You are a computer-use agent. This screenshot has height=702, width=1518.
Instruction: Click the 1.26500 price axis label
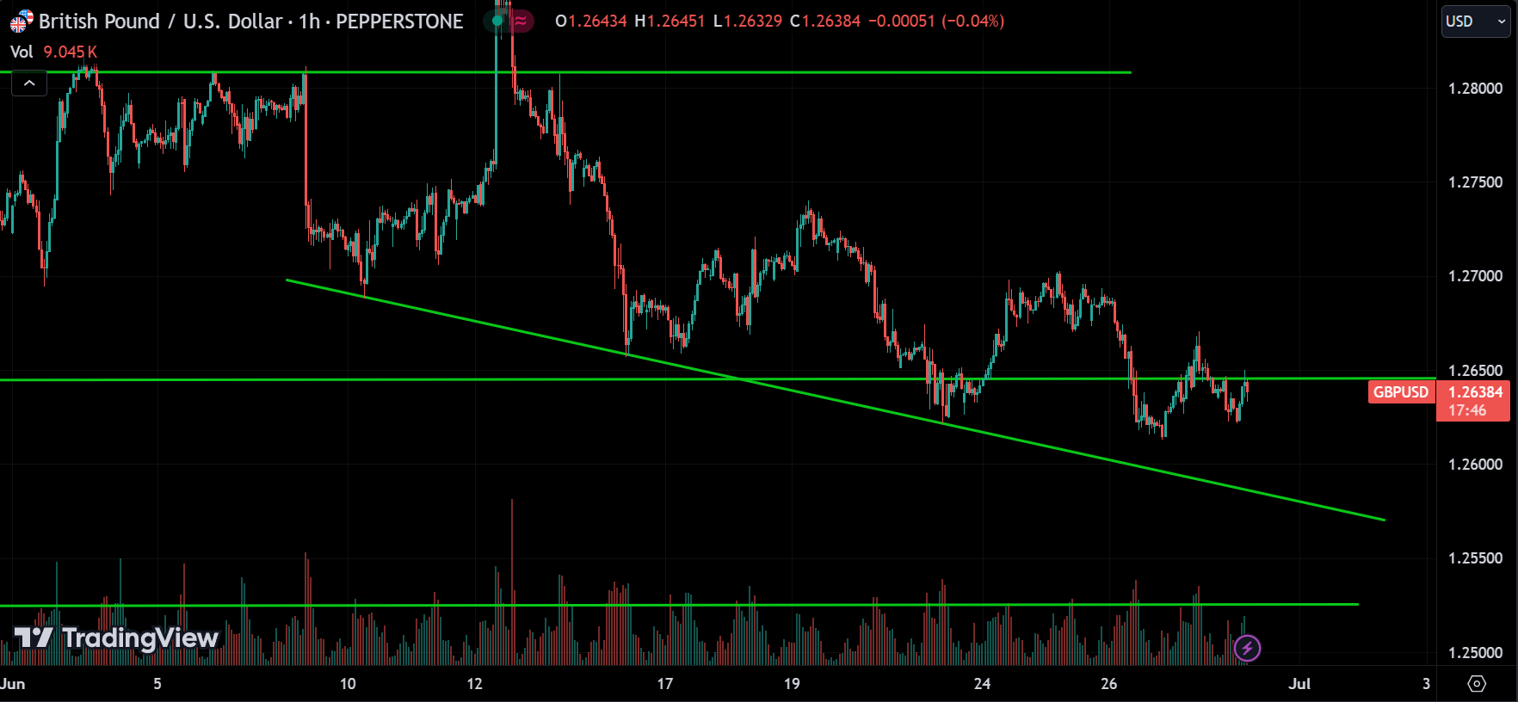coord(1475,371)
